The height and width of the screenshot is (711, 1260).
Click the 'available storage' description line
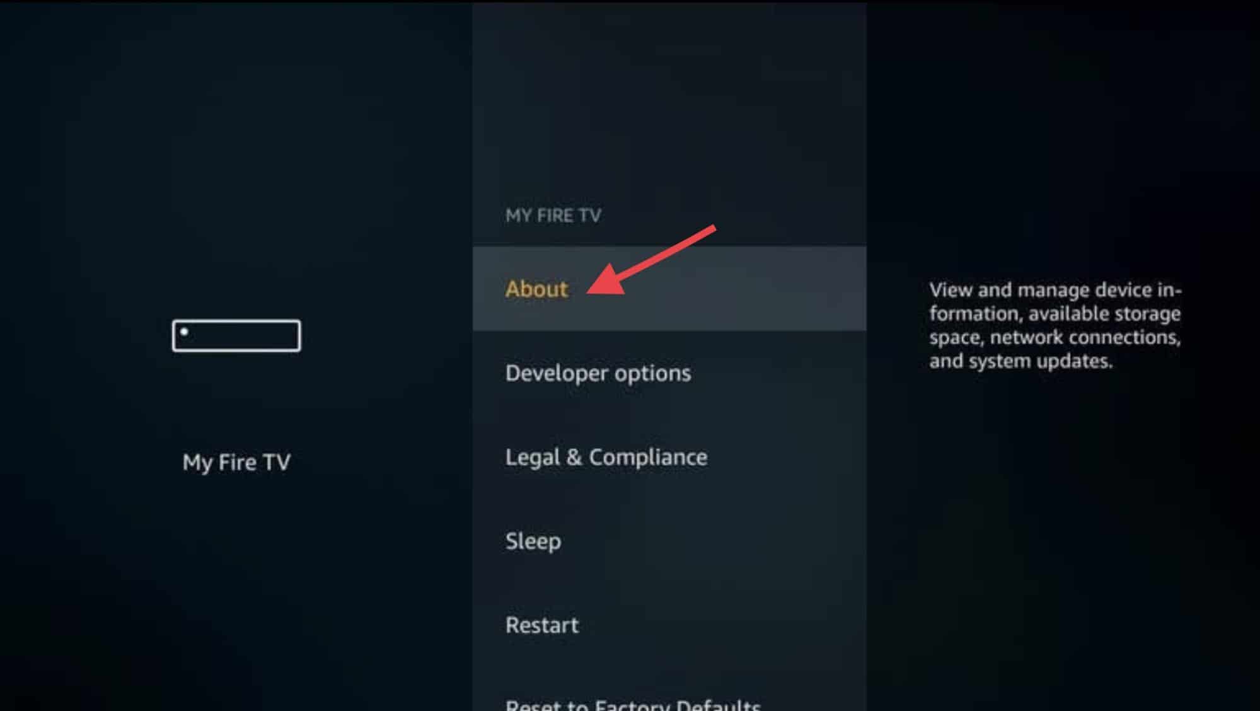click(x=1055, y=313)
